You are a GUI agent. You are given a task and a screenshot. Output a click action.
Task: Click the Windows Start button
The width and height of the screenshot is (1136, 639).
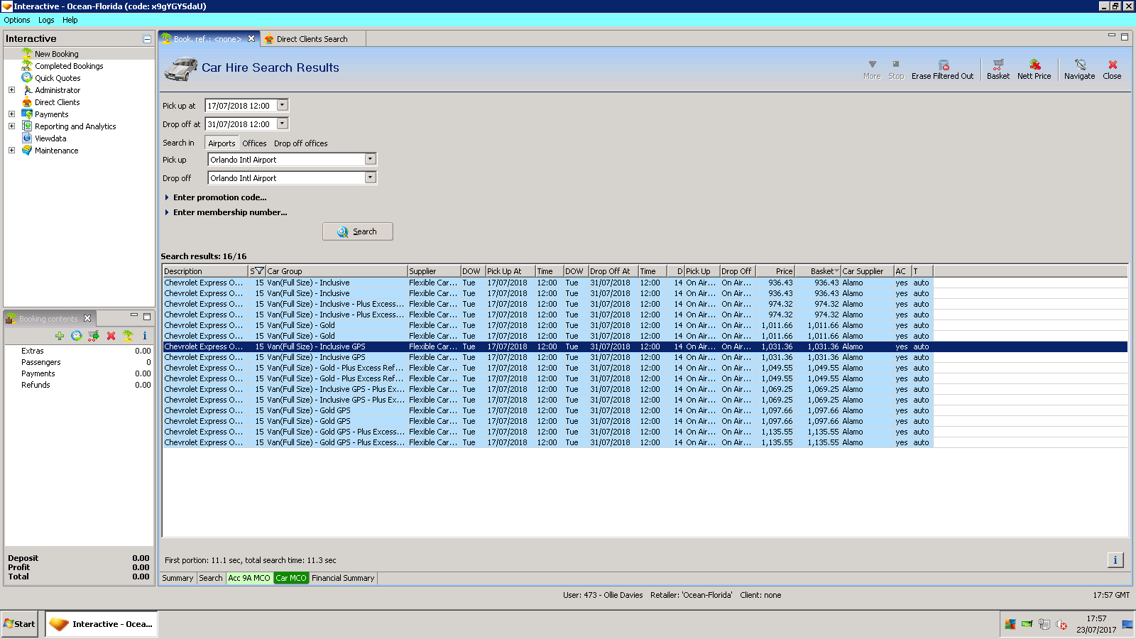point(19,624)
